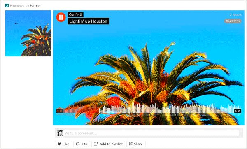Image resolution: width=247 pixels, height=149 pixels.
Task: Add the track to playlist
Action: point(108,144)
